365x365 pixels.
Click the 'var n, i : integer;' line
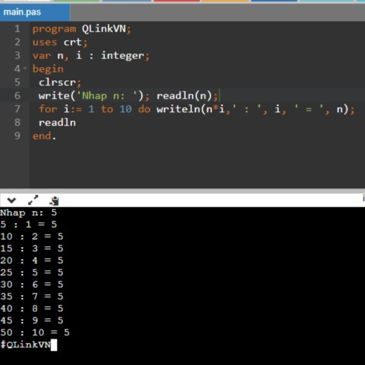(x=91, y=56)
